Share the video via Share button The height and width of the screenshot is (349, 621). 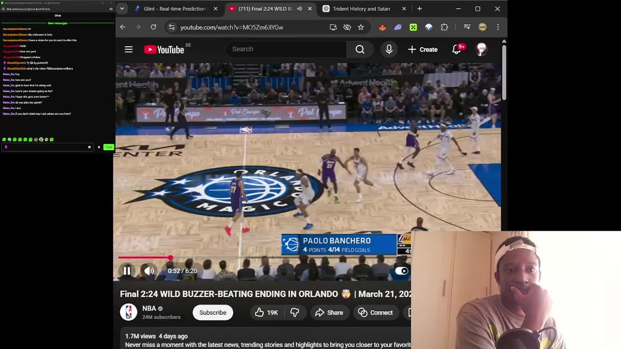(x=329, y=313)
